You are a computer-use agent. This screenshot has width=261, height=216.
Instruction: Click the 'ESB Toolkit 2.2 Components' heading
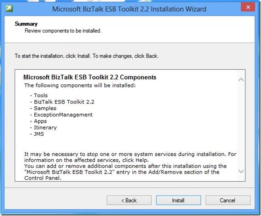[x=90, y=77]
